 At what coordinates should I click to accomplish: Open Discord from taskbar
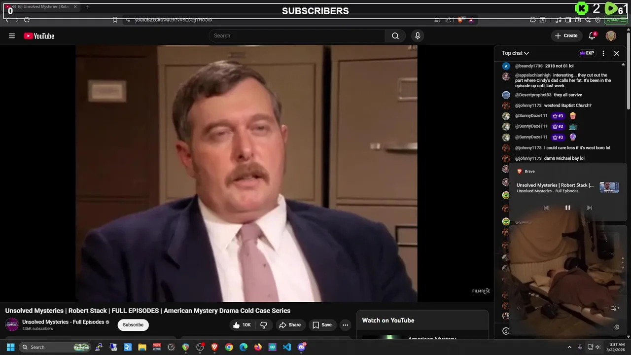[302, 347]
